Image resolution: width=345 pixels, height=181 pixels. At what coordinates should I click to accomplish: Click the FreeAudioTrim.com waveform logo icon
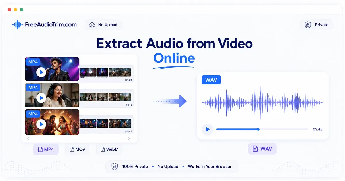(17, 25)
